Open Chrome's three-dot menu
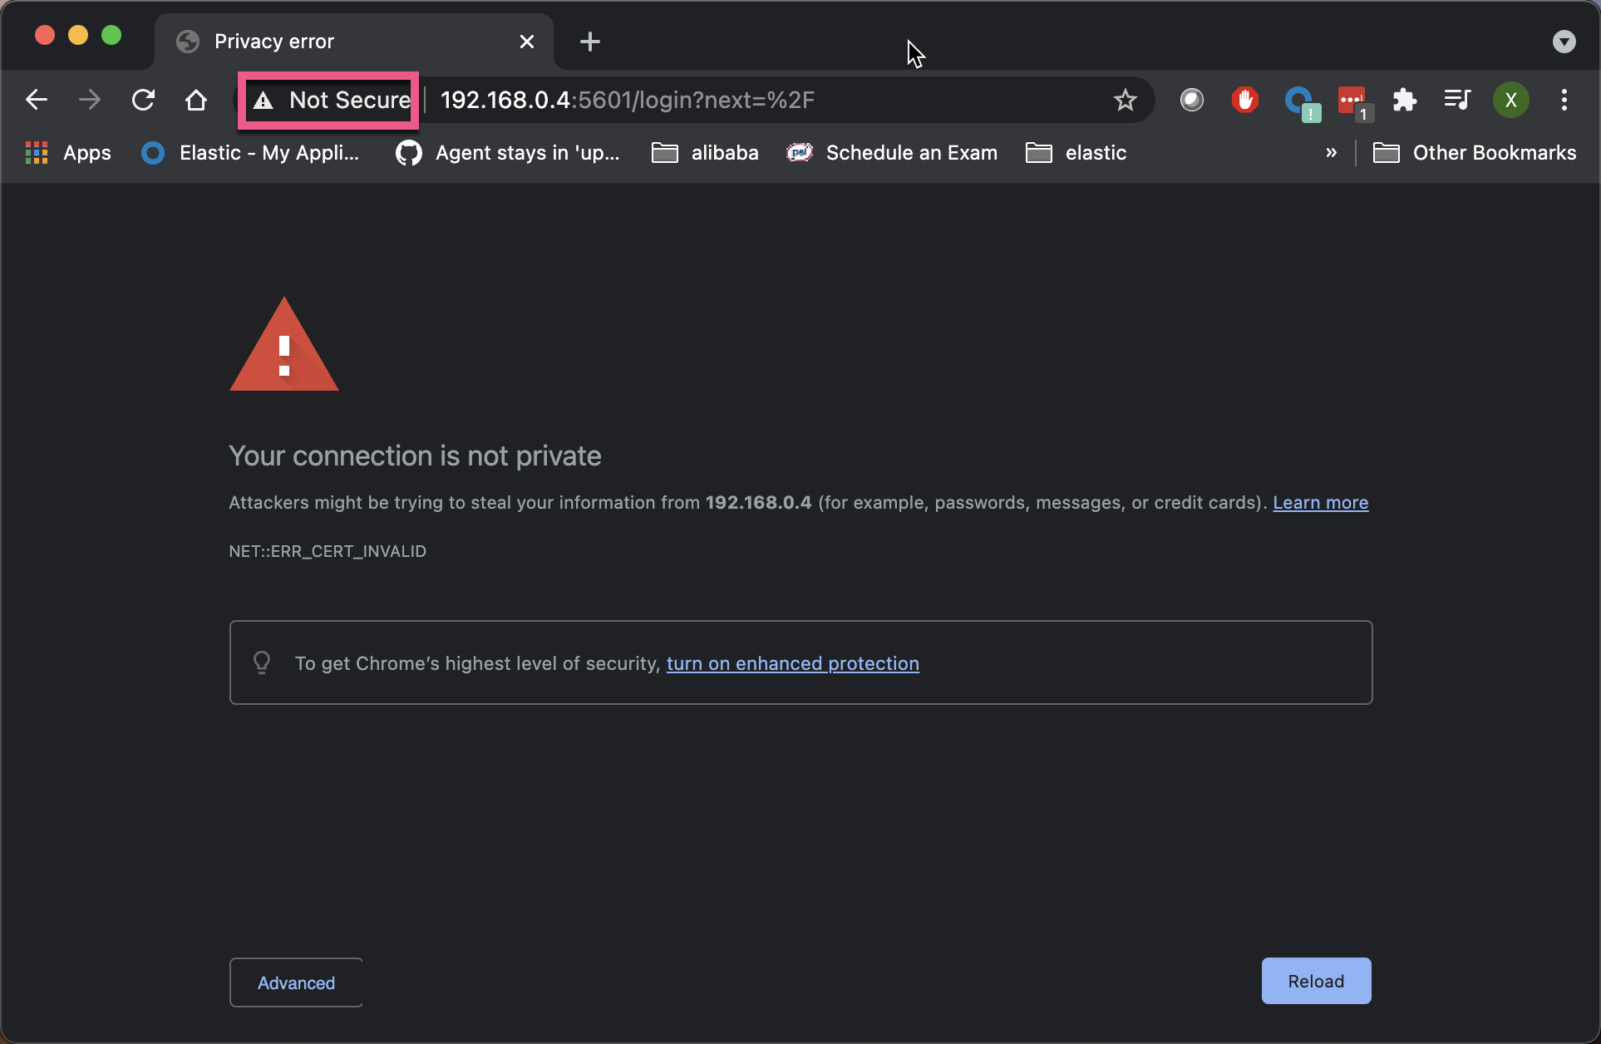 [x=1564, y=100]
